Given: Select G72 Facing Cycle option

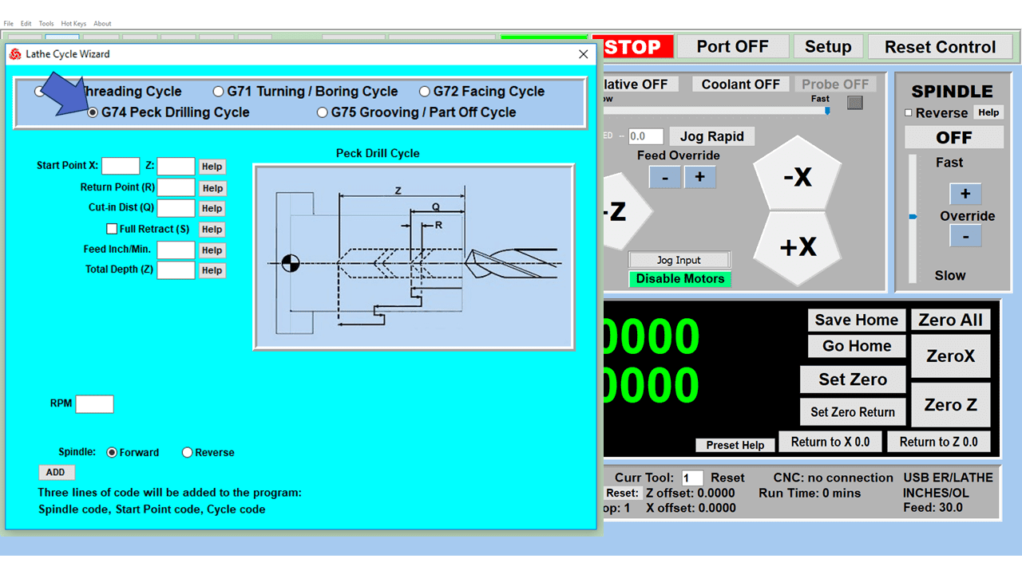Looking at the screenshot, I should (425, 92).
